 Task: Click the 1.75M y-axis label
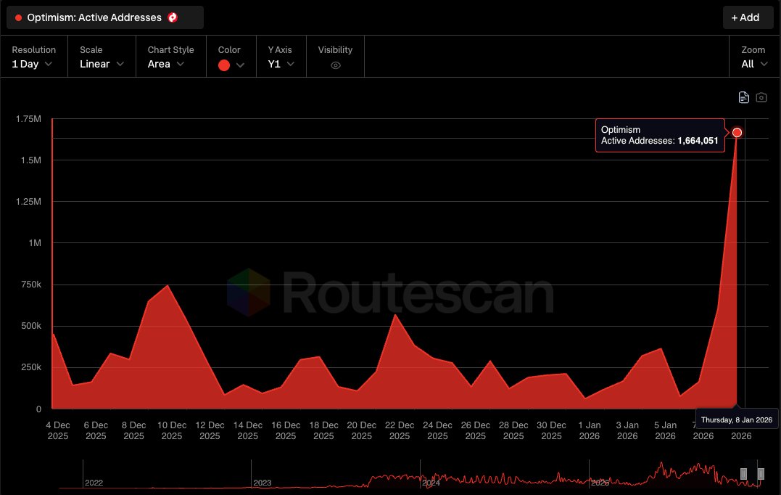point(28,118)
